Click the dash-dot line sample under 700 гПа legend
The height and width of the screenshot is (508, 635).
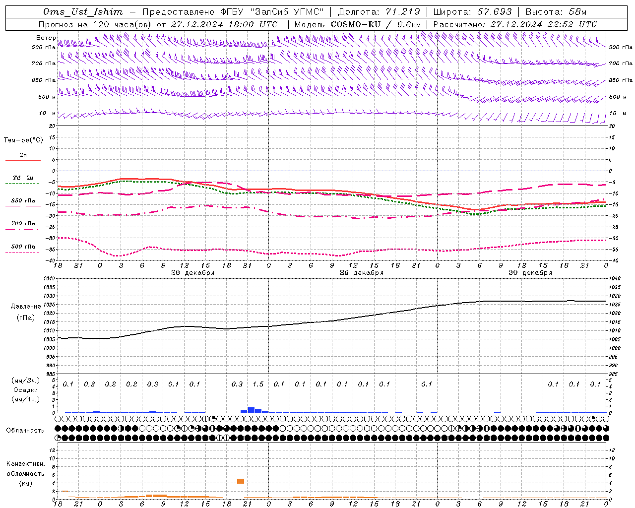point(22,229)
